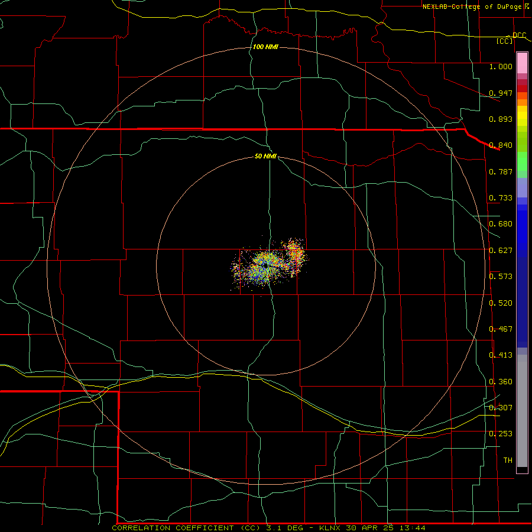
Task: Pick the red segment of the color bar
Action: tap(522, 89)
